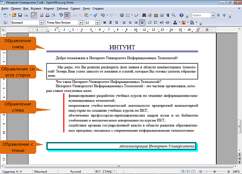This screenshot has height=174, width=242.
Task: Export directly as PDF
Action: (x=42, y=15)
